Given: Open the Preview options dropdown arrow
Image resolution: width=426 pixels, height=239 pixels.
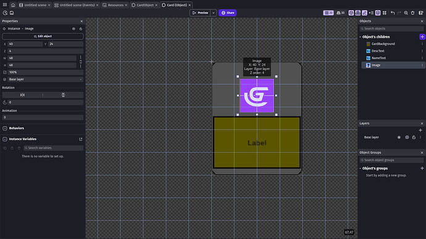Looking at the screenshot, I should tap(213, 13).
